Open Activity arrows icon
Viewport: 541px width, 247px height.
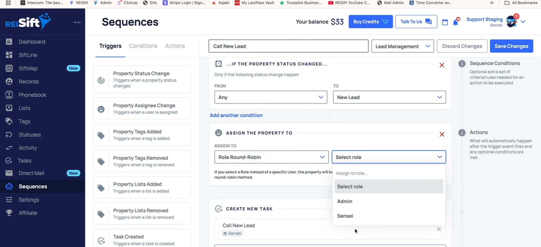pos(9,148)
